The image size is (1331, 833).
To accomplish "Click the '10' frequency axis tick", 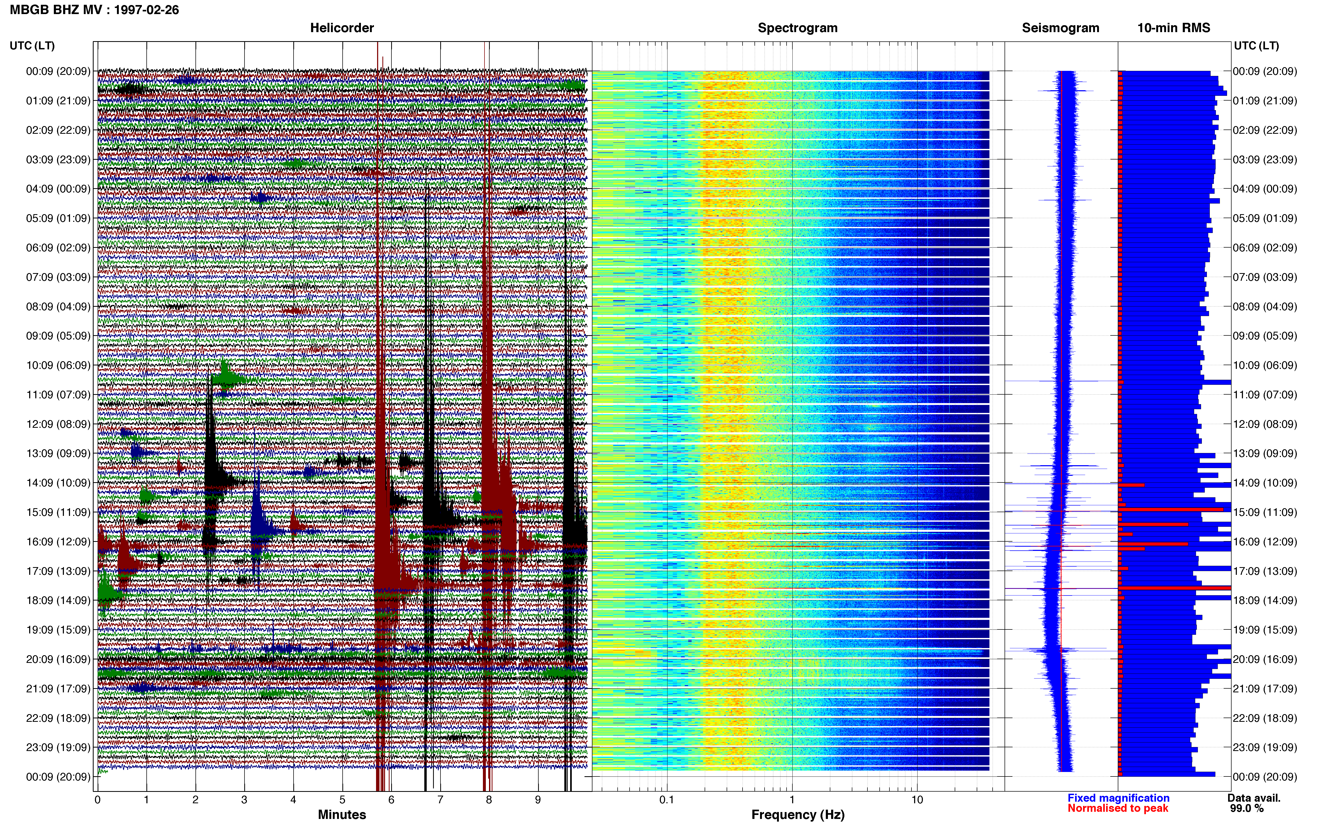I will [917, 800].
